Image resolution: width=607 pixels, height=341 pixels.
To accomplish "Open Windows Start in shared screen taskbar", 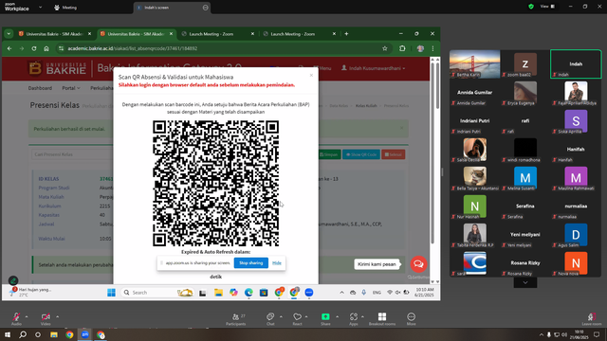I will [112, 293].
